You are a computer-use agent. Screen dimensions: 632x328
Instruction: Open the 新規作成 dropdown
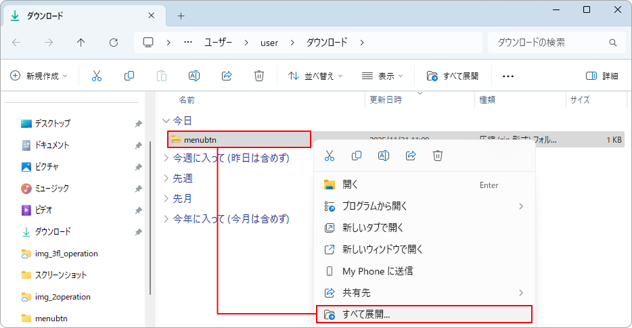pyautogui.click(x=39, y=76)
